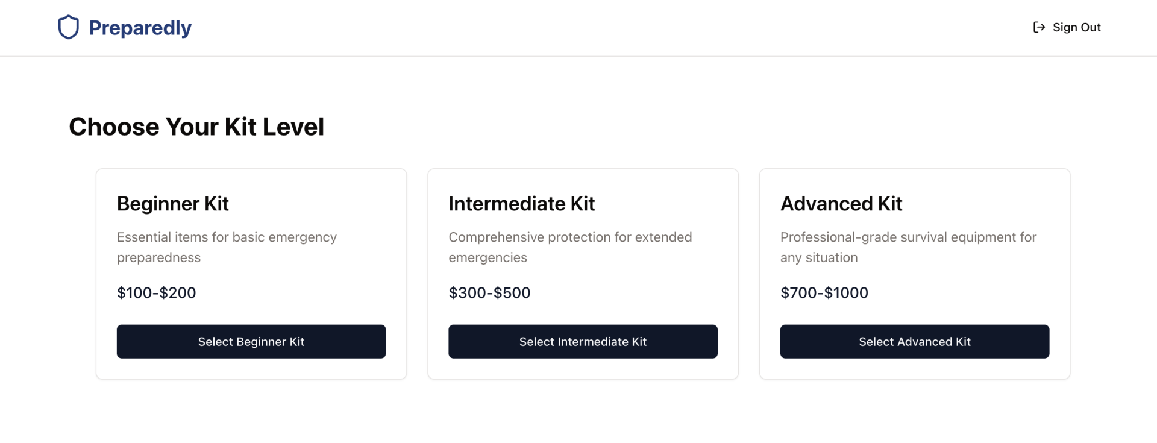The width and height of the screenshot is (1157, 443).
Task: Pick the Select Advanced Kit button
Action: click(914, 342)
